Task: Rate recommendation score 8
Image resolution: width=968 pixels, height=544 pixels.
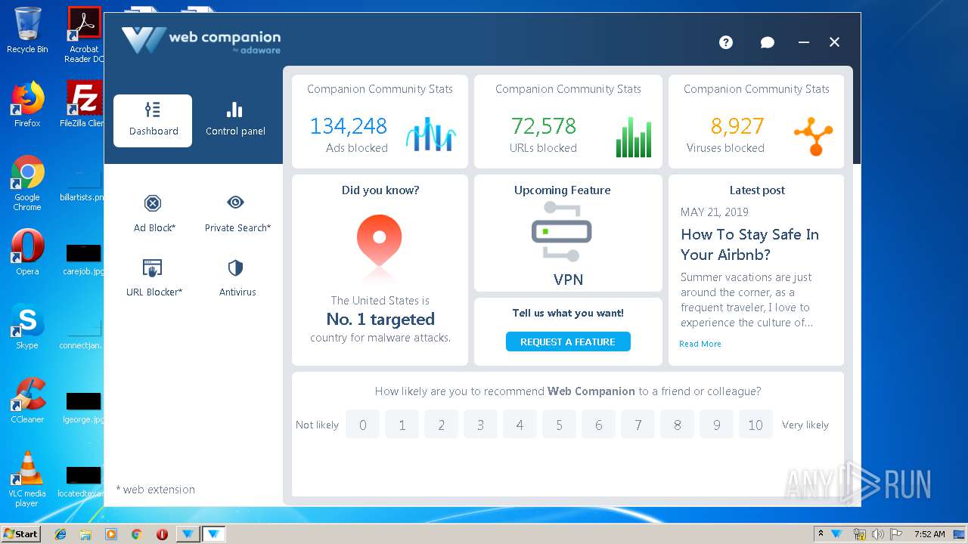Action: click(677, 425)
